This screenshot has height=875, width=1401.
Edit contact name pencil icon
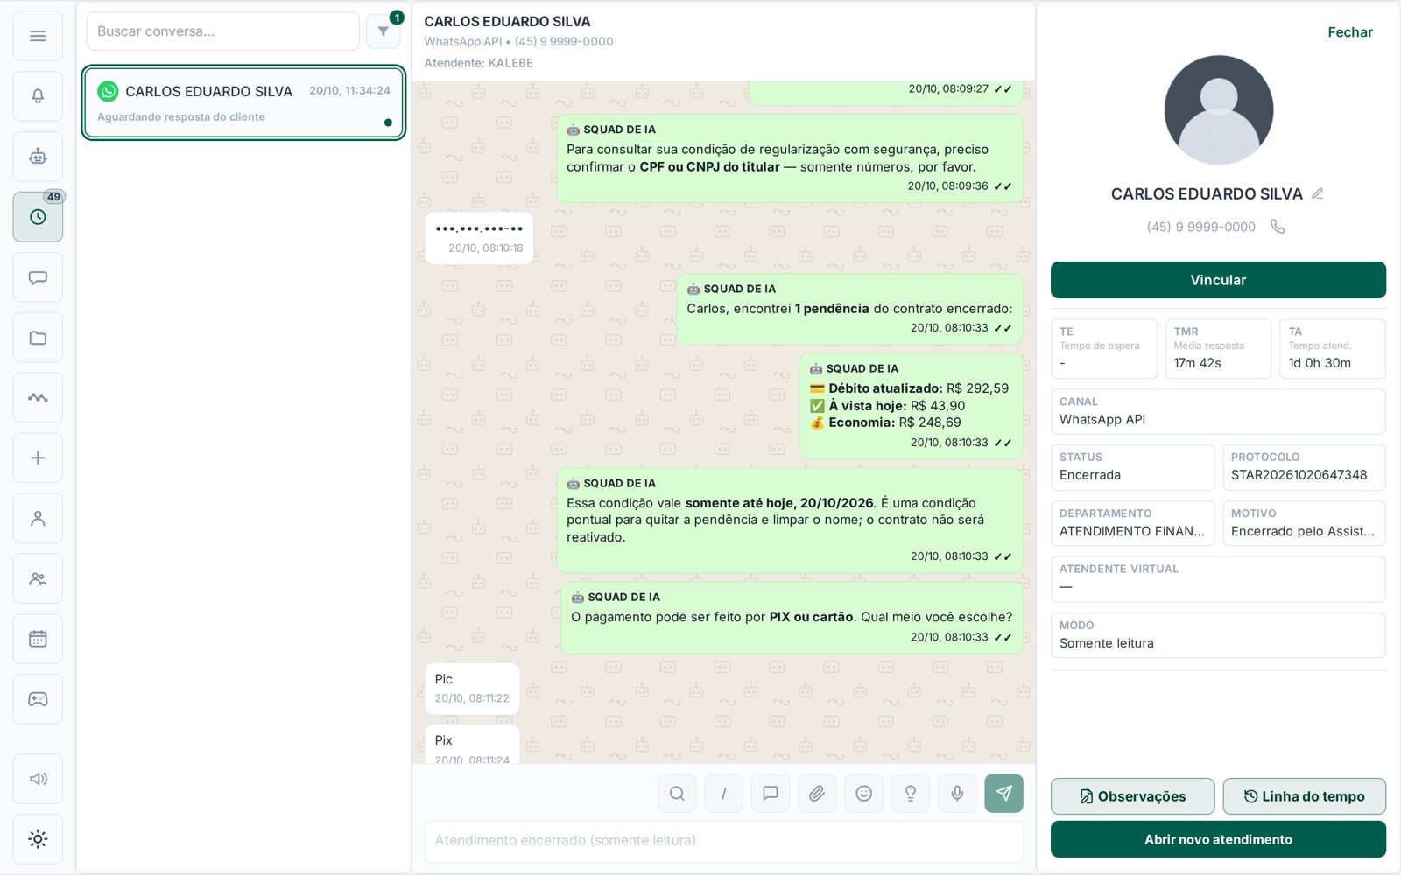coord(1317,194)
